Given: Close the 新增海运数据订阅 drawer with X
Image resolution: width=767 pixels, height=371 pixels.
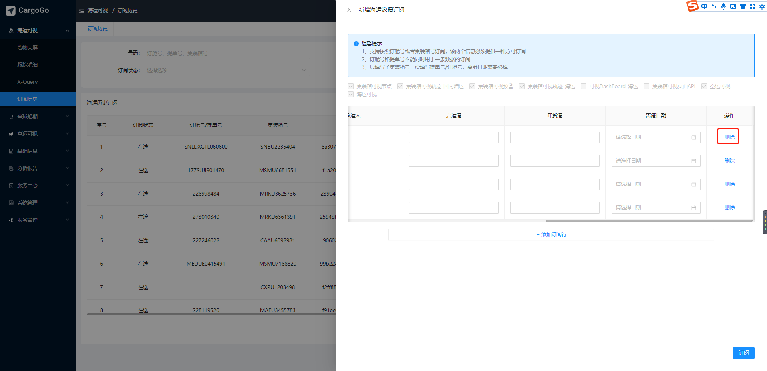Looking at the screenshot, I should (349, 10).
